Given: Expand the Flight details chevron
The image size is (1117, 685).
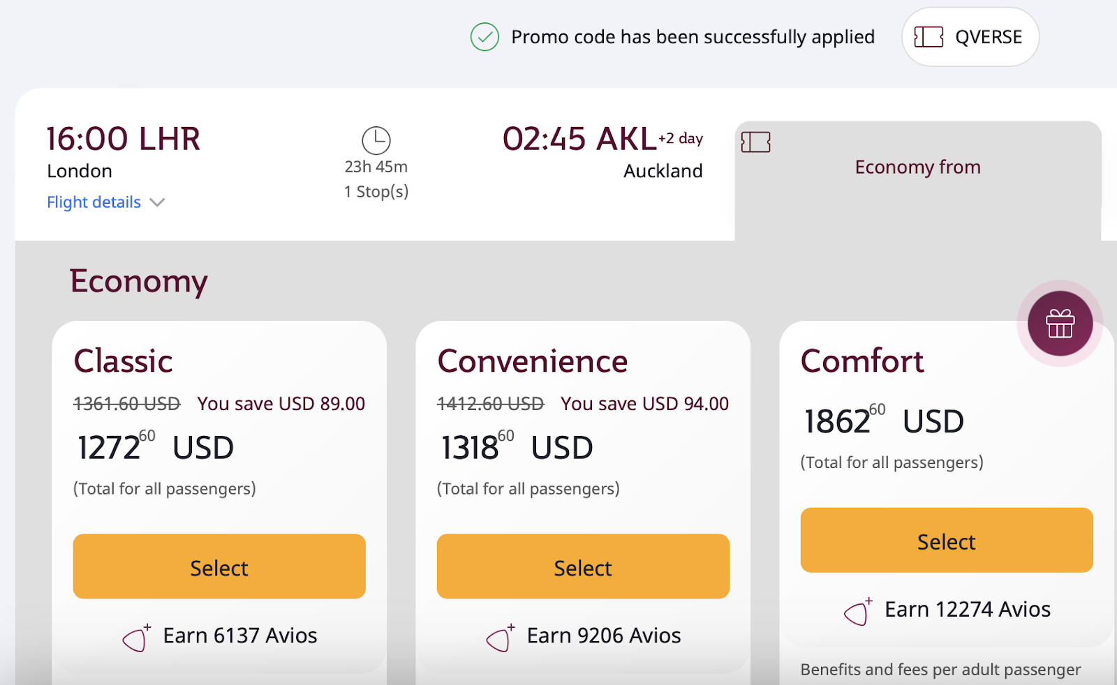Looking at the screenshot, I should tap(158, 202).
